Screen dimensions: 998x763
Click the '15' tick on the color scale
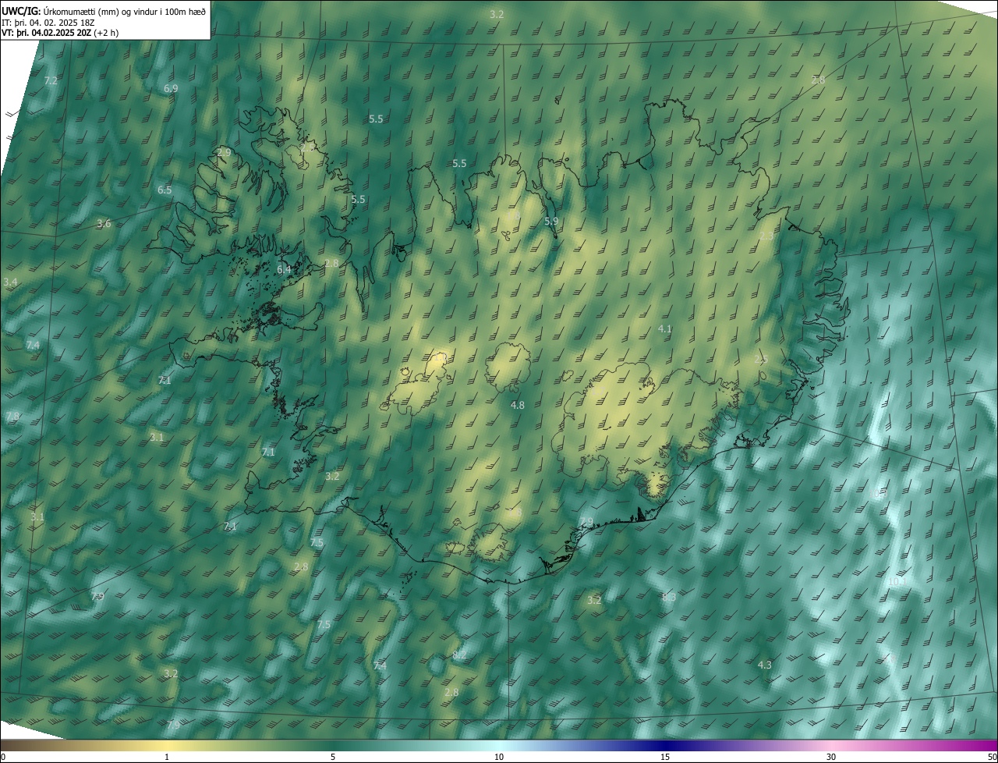(x=665, y=757)
